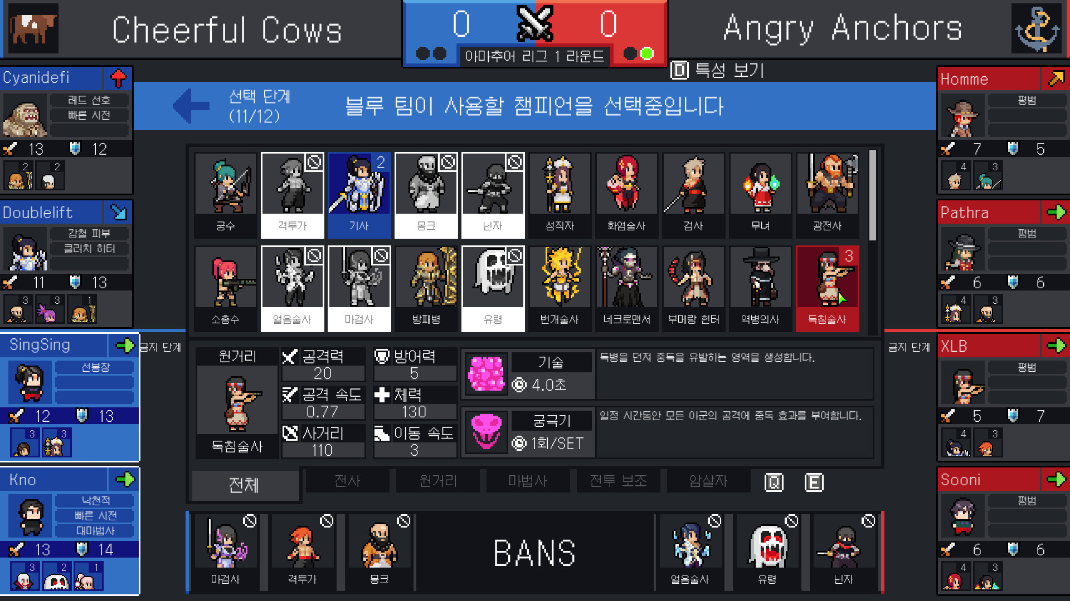Click the pink poison skill icon

[486, 373]
